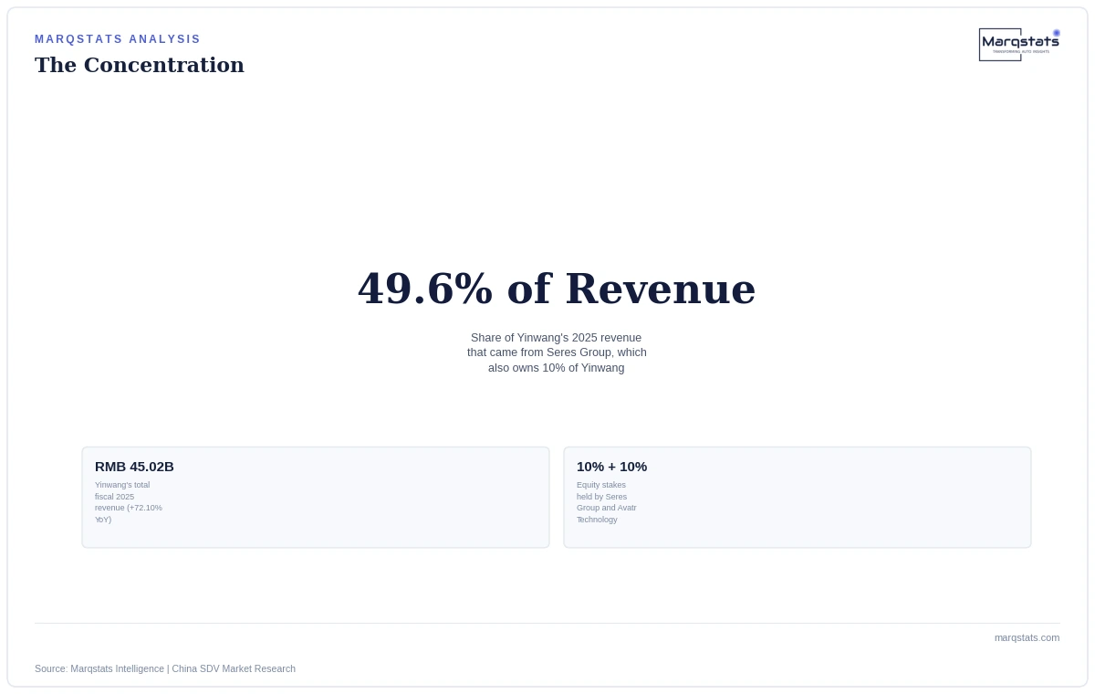Click the Transforming Auto Insights tagline
This screenshot has width=1095, height=694.
(1021, 51)
